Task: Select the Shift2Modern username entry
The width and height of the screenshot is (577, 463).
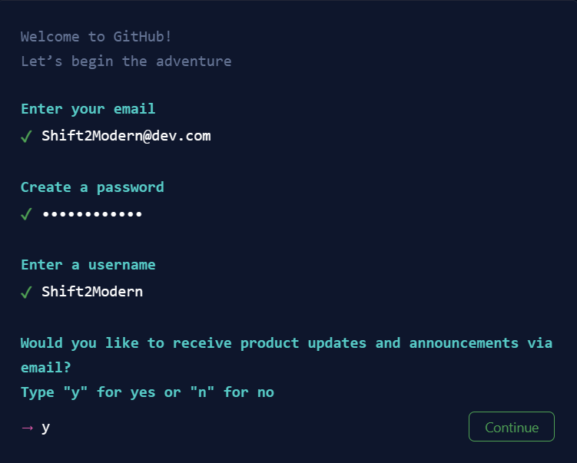Action: coord(92,291)
